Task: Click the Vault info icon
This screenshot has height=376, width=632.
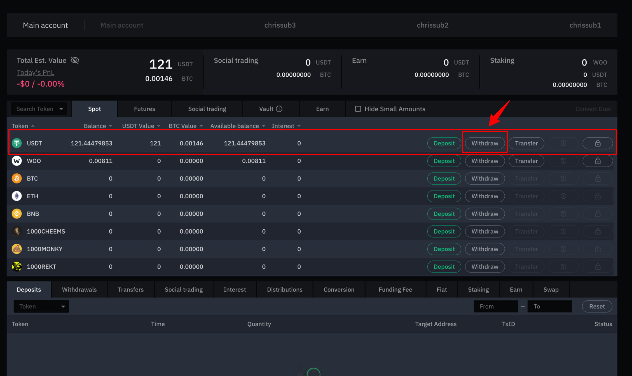Action: (x=279, y=109)
